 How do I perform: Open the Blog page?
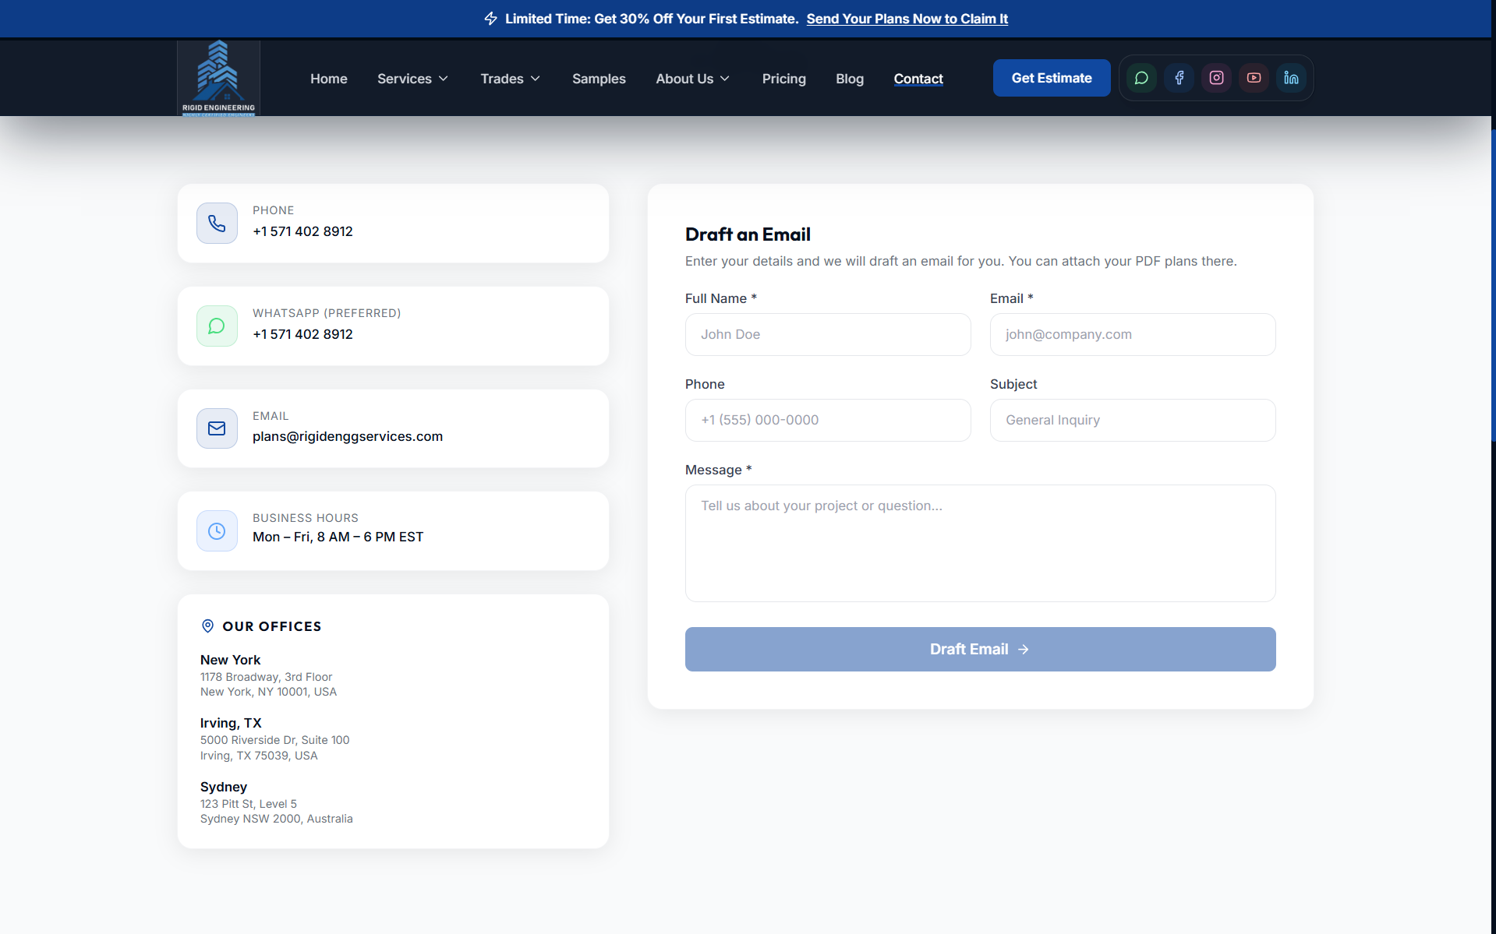point(850,79)
